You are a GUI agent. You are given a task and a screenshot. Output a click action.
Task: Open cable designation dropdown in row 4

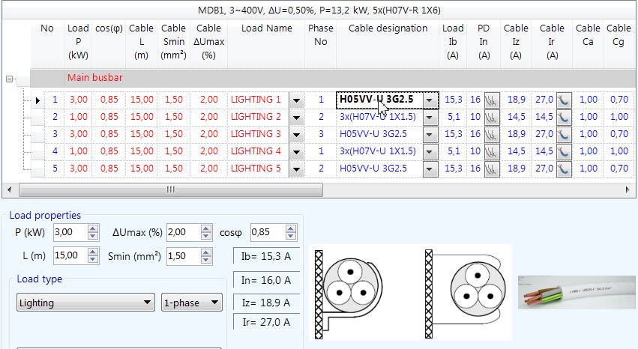pyautogui.click(x=430, y=152)
